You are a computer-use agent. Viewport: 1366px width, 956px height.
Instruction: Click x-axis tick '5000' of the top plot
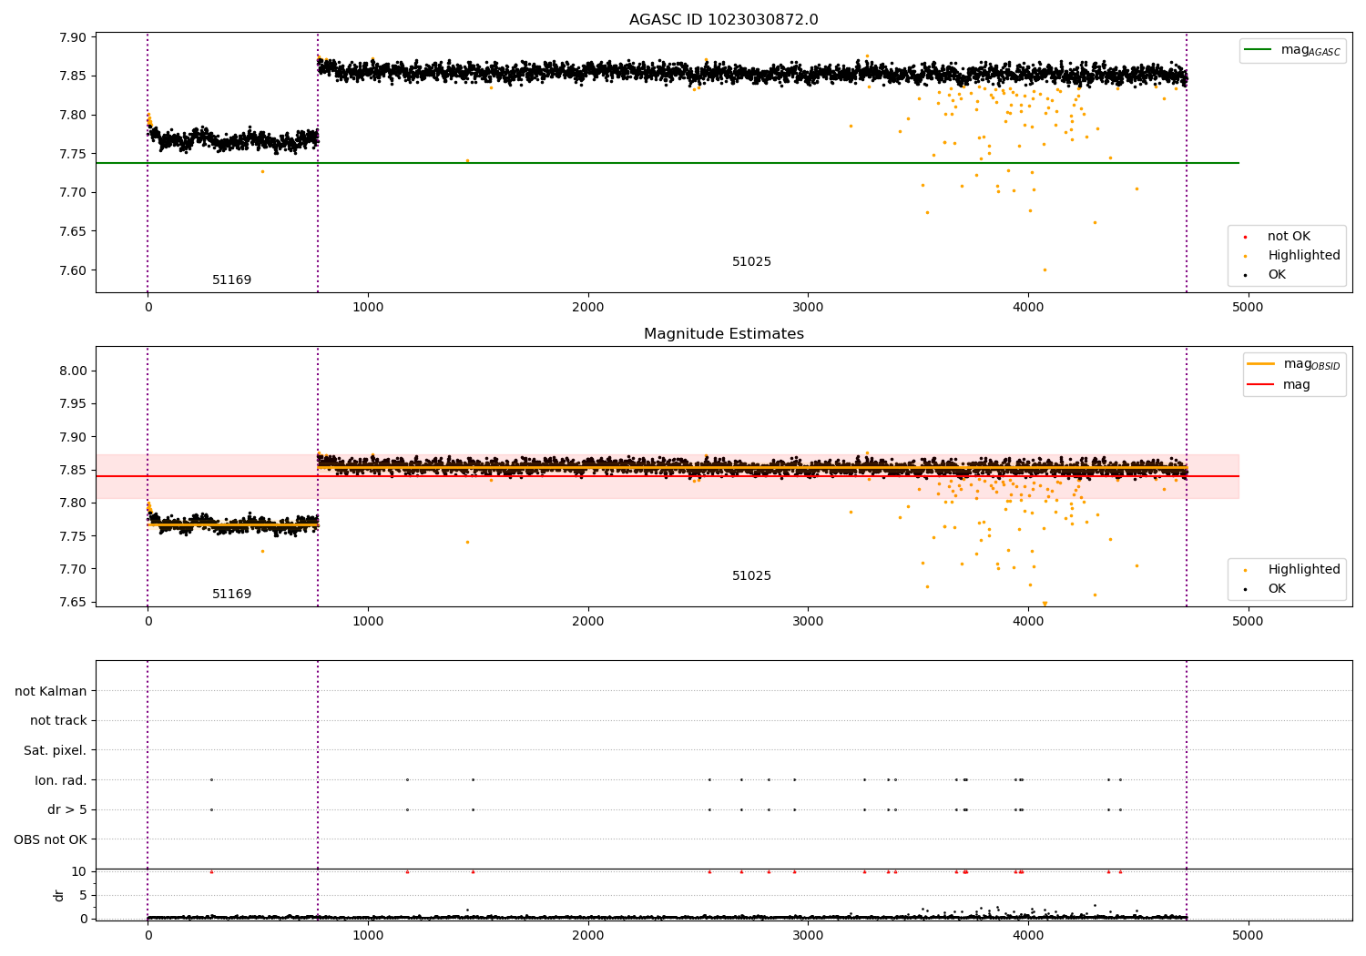(1248, 307)
